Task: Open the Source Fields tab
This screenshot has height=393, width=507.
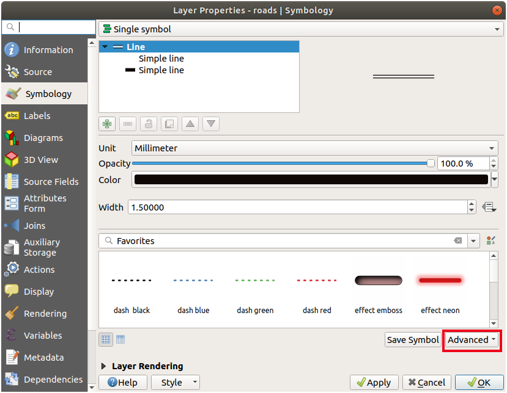Action: click(51, 182)
